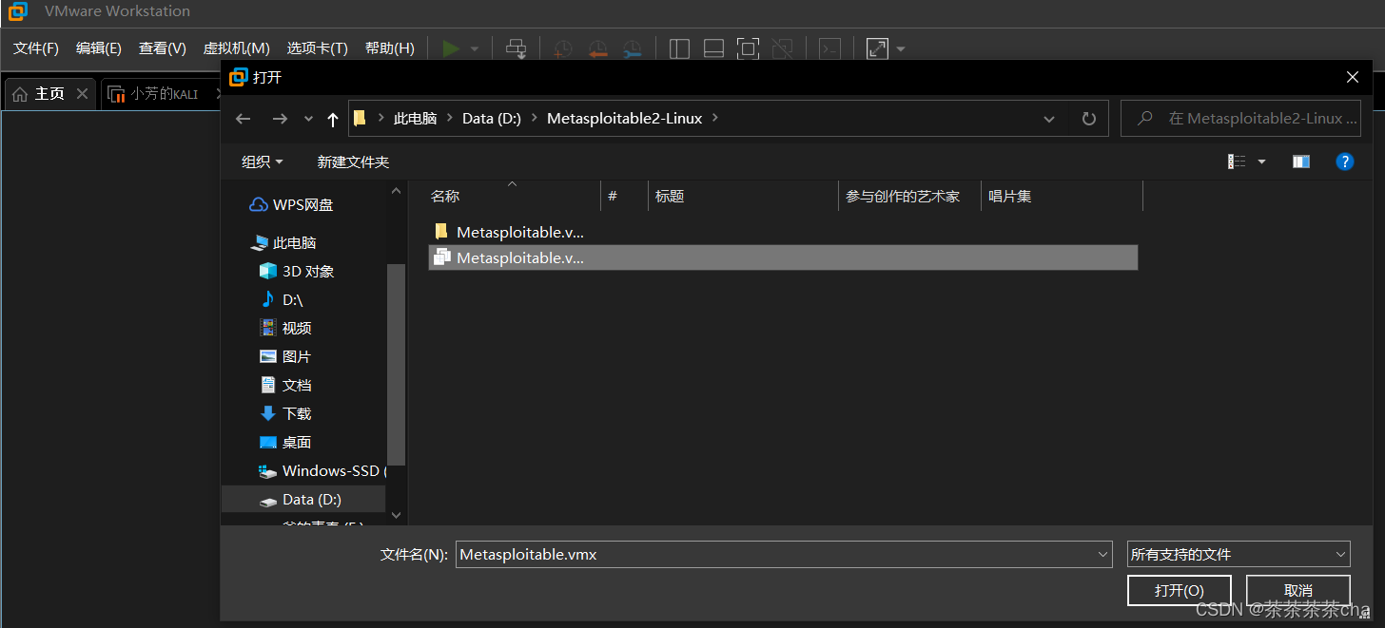Click the green power-on play icon
1385x628 pixels.
point(452,48)
